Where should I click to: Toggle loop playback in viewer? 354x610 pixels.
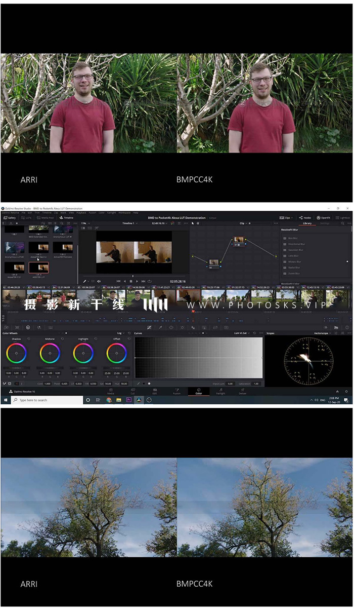click(150, 281)
